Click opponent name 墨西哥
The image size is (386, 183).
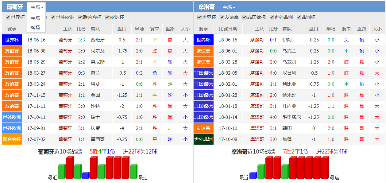click(98, 139)
